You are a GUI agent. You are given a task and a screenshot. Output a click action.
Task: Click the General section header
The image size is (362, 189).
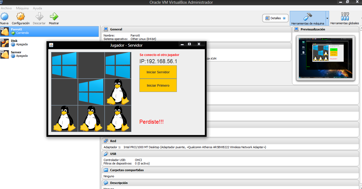point(196,29)
